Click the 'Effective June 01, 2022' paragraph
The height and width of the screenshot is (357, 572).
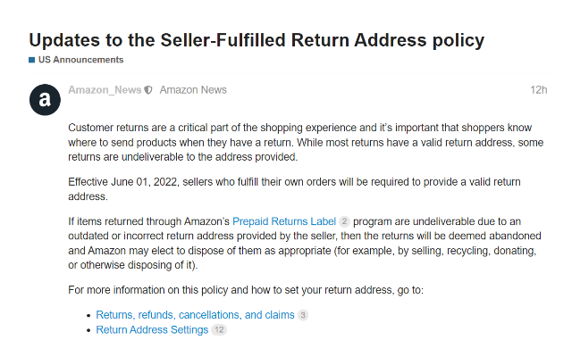[294, 189]
